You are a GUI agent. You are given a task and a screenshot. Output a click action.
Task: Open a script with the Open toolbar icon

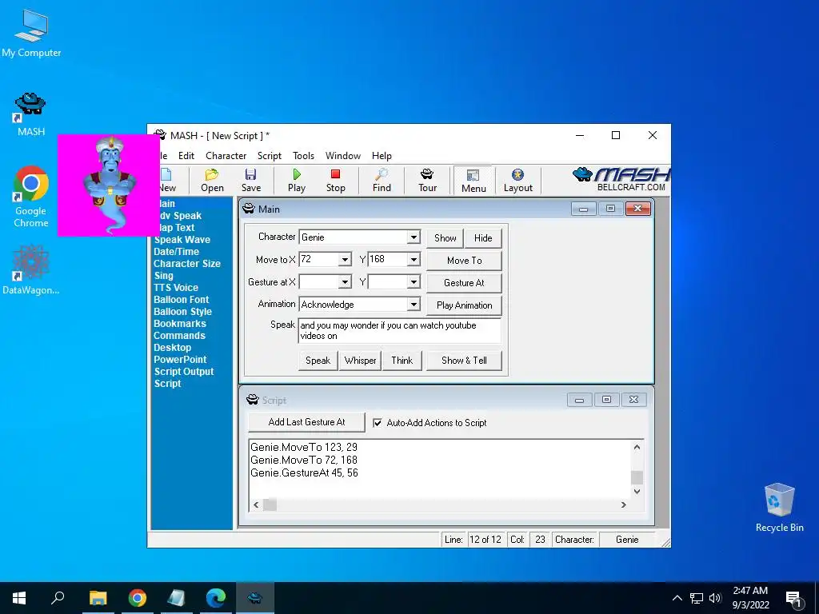tap(212, 181)
